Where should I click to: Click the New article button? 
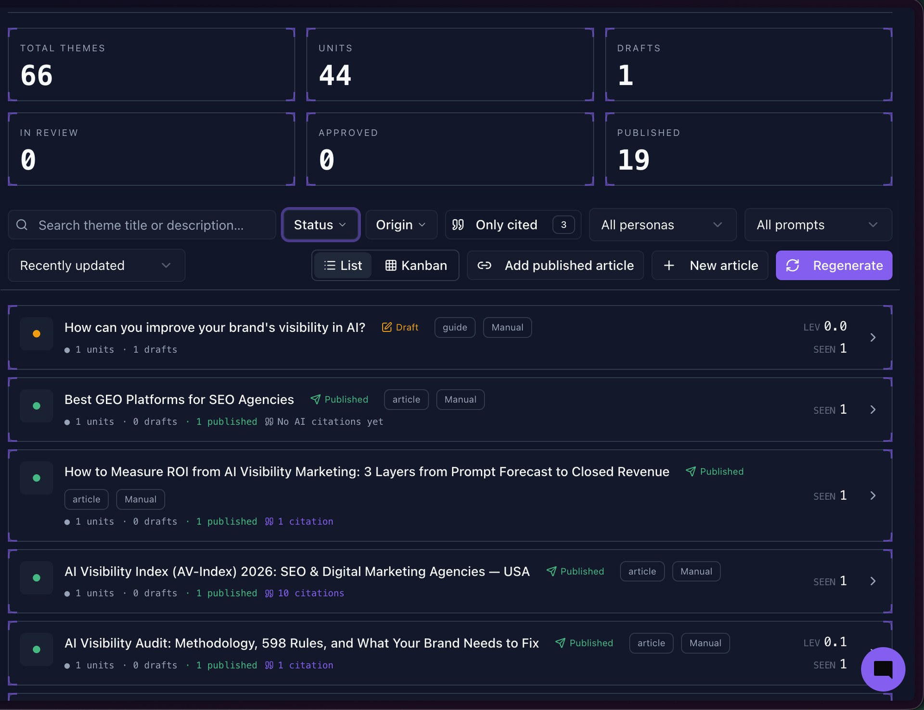(710, 266)
